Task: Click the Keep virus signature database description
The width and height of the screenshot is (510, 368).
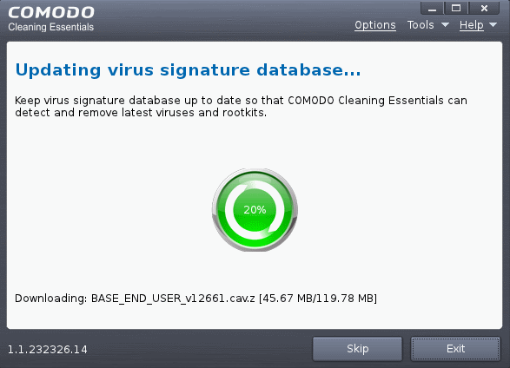Action: (x=241, y=106)
